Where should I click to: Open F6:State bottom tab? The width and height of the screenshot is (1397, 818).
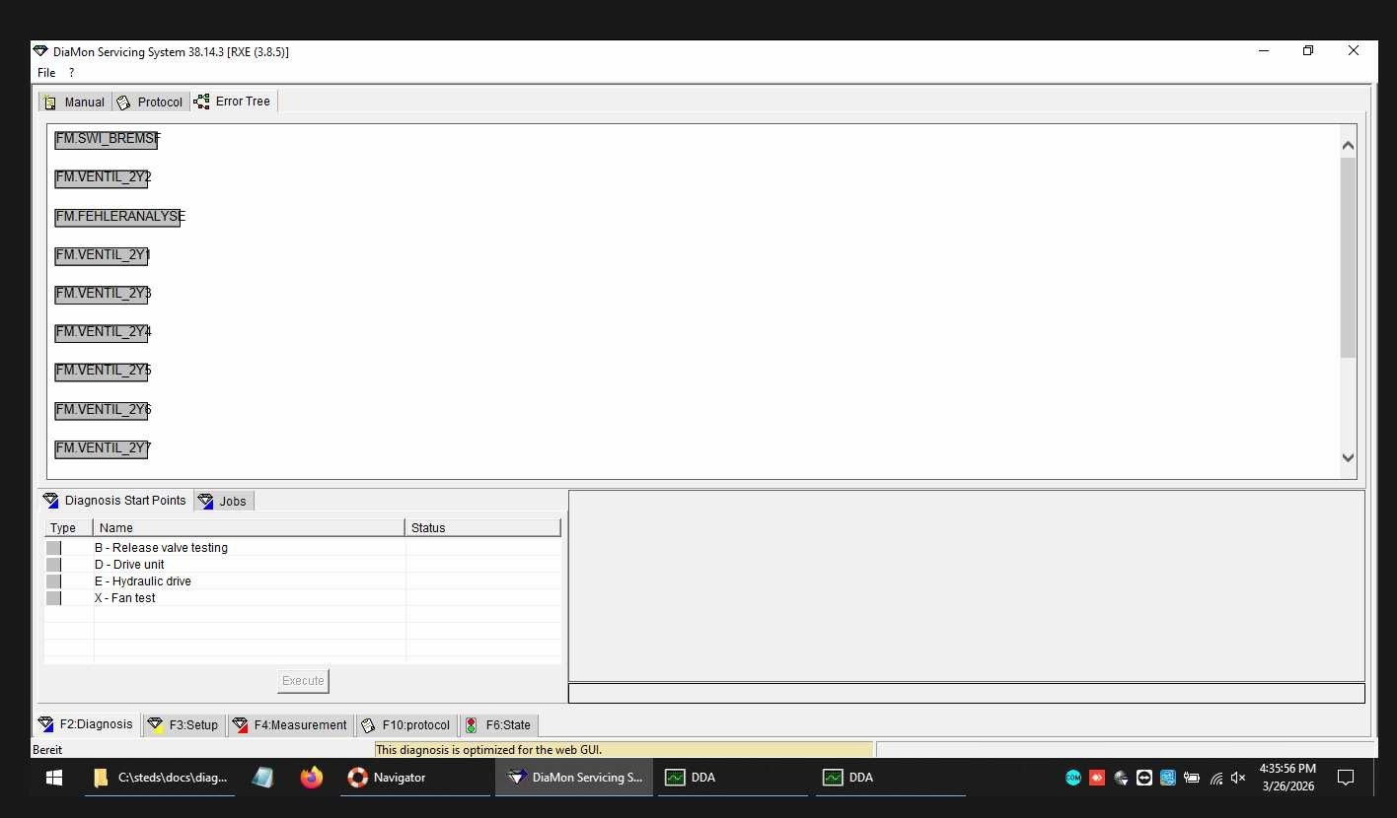499,724
